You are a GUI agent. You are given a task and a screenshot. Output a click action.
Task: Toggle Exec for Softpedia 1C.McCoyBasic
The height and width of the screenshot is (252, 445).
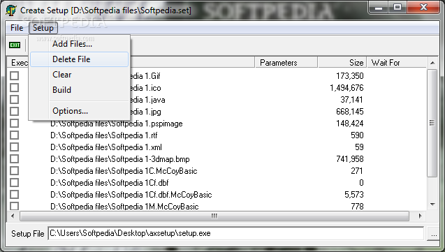point(14,171)
